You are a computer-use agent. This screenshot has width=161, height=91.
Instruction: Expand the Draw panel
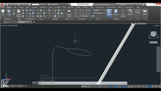42,19
